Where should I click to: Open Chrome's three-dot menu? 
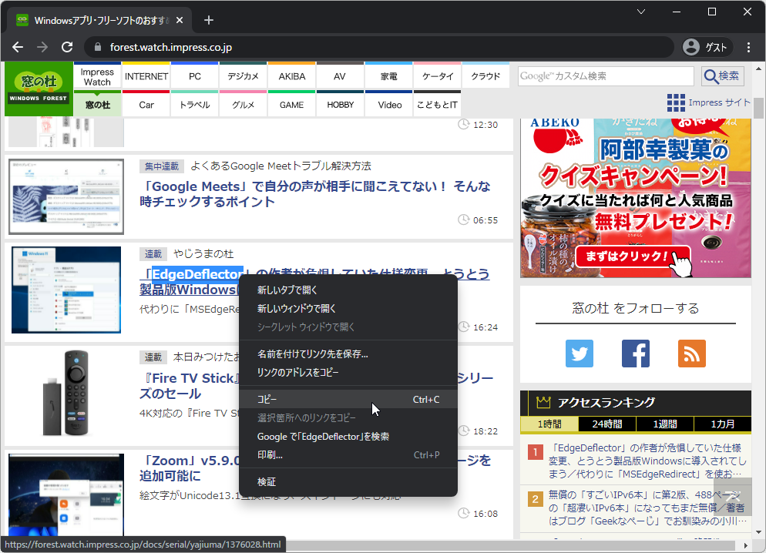(748, 47)
